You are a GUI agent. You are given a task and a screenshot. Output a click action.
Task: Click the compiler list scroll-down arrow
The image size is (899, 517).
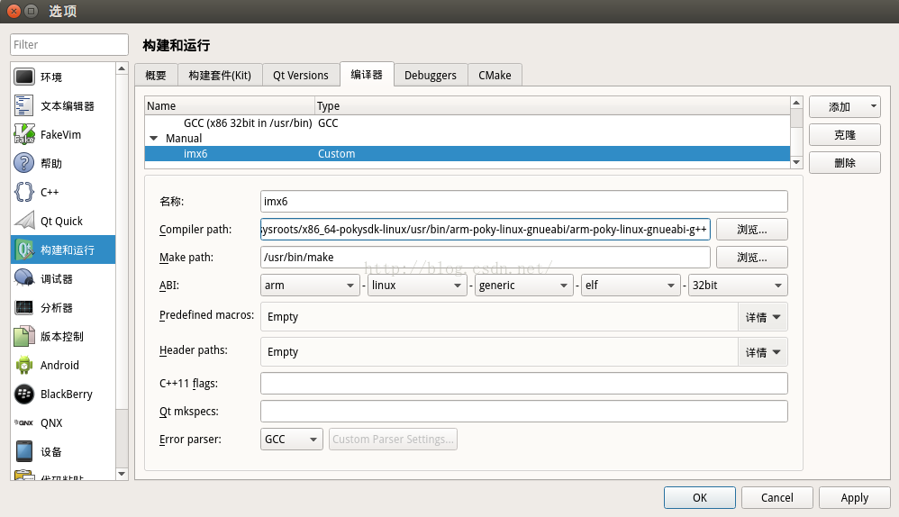[795, 162]
